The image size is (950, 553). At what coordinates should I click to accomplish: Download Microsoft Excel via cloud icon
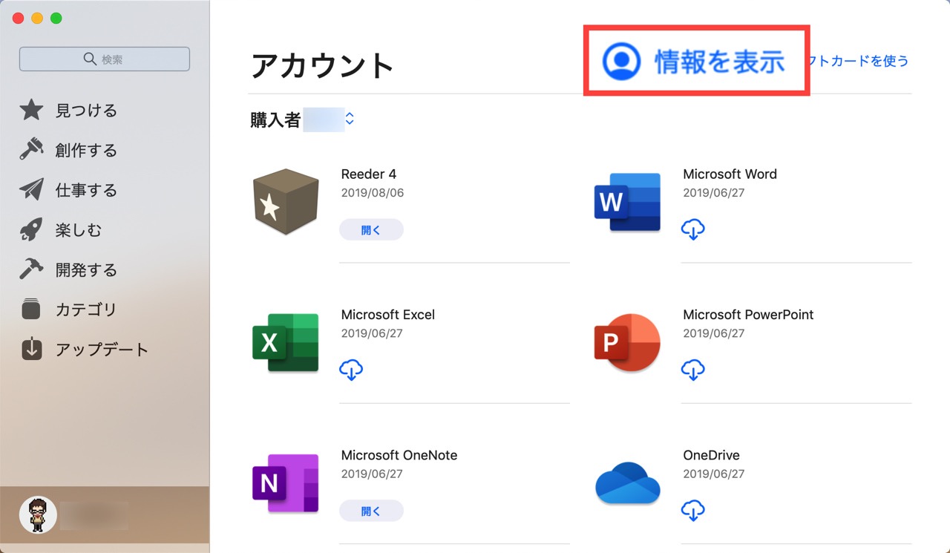click(351, 370)
